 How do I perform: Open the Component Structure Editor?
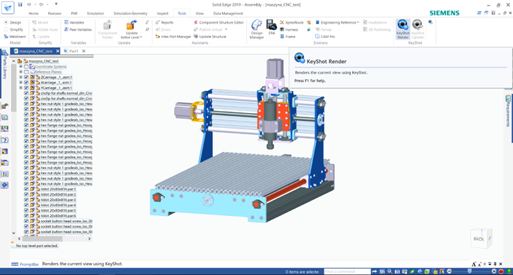(x=219, y=22)
